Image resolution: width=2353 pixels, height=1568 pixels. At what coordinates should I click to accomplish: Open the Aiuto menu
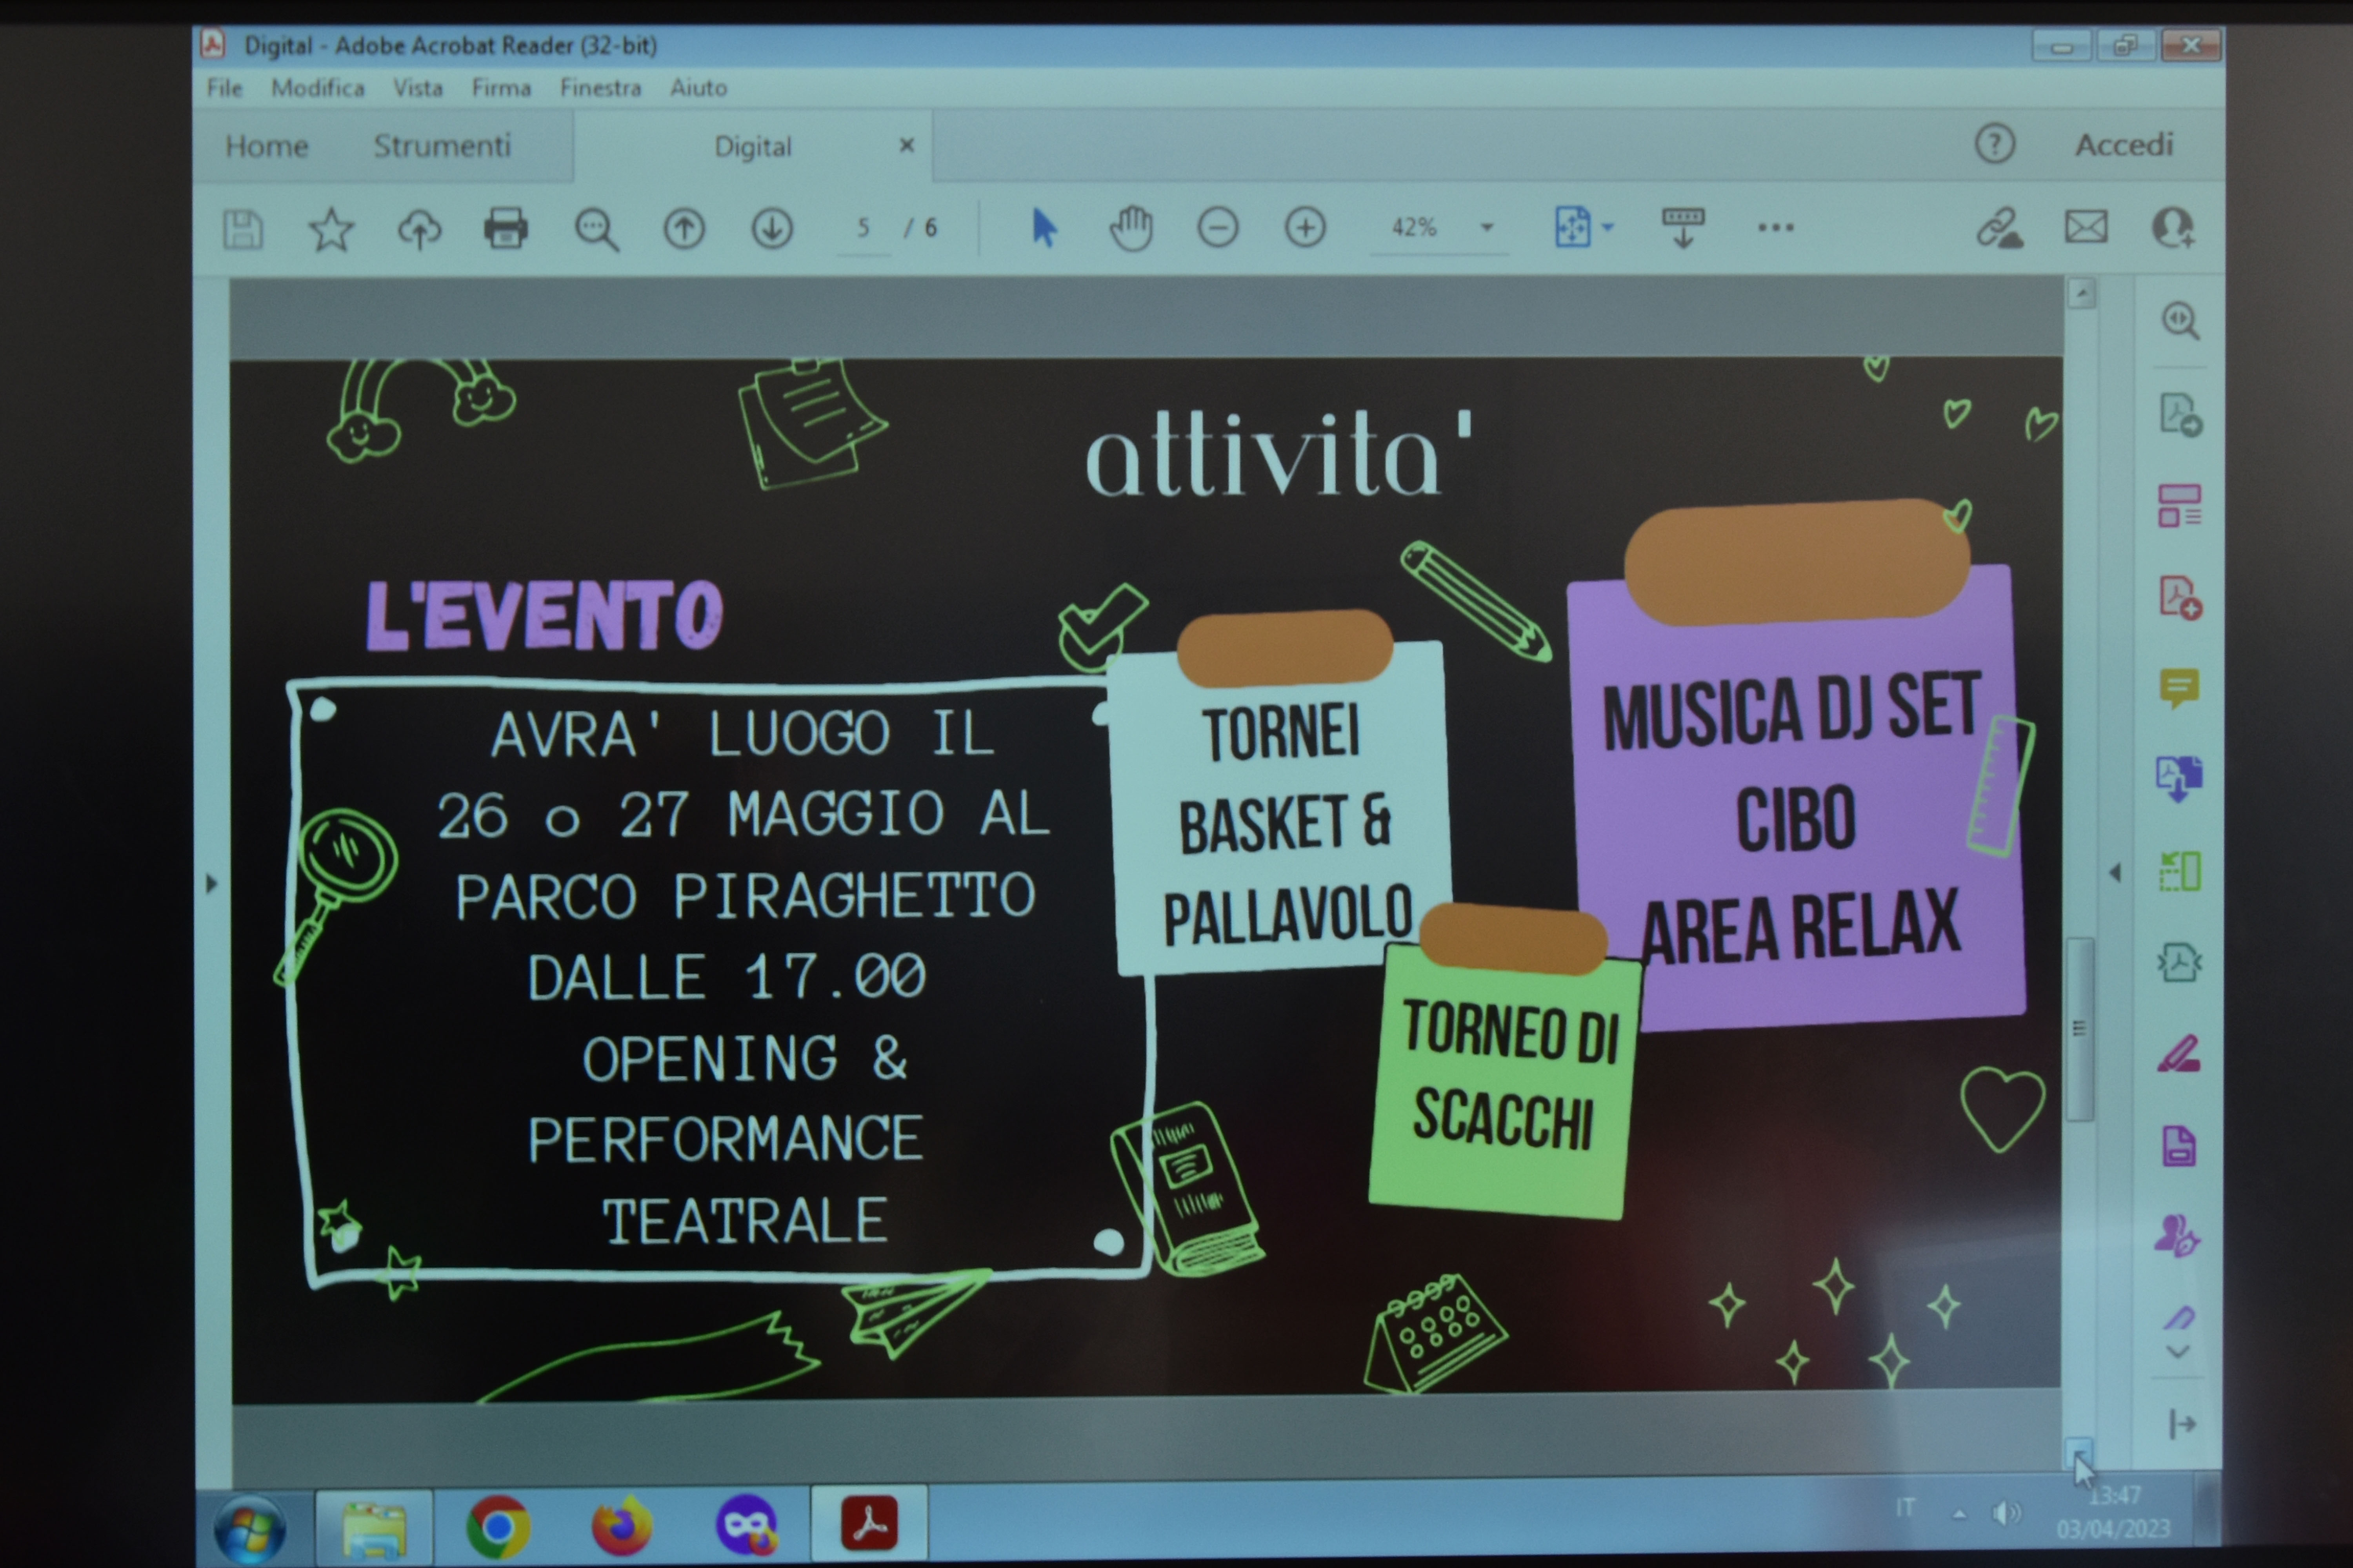(698, 88)
